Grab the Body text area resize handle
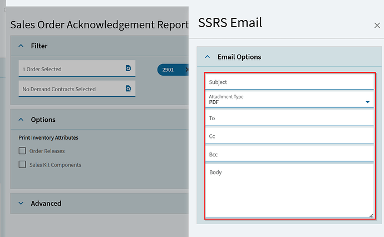384x237 pixels. click(371, 215)
